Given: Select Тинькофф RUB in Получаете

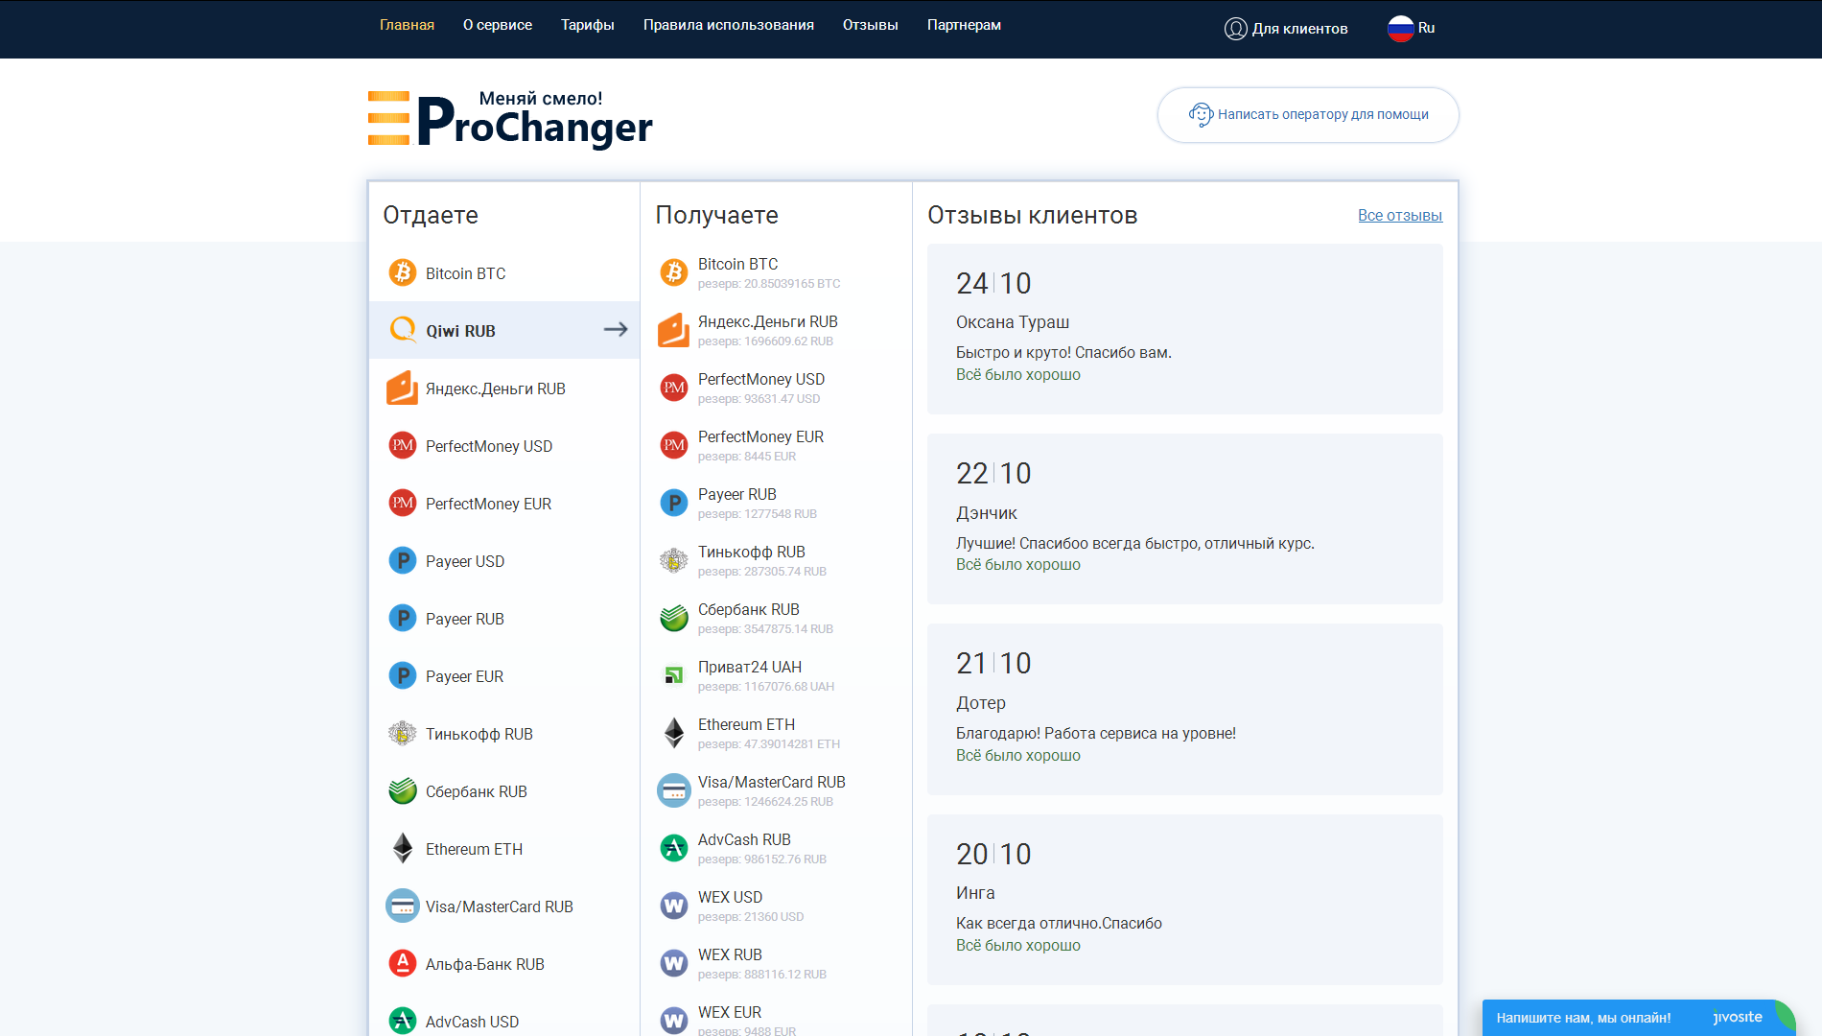Looking at the screenshot, I should click(x=775, y=560).
